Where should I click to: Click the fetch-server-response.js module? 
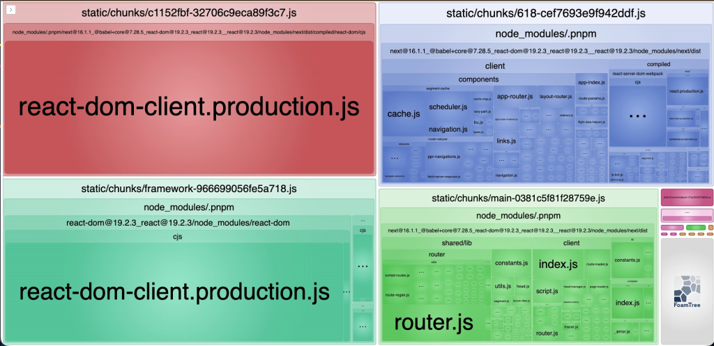(x=443, y=176)
